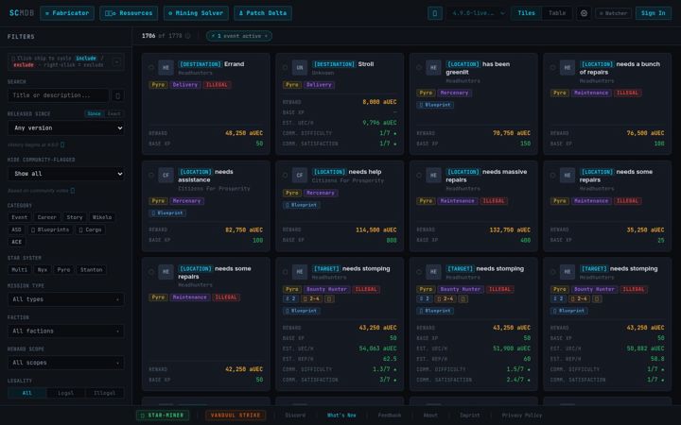Click Pyro tag on needs massive repairs card
The image size is (681, 425).
(x=426, y=201)
